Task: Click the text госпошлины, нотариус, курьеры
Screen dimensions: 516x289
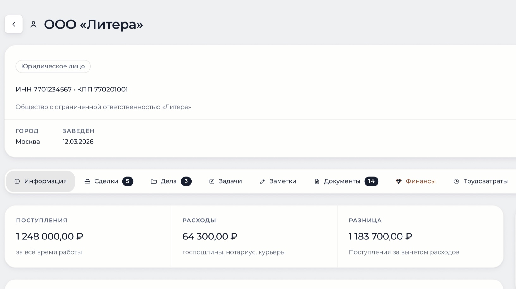Action: 234,252
